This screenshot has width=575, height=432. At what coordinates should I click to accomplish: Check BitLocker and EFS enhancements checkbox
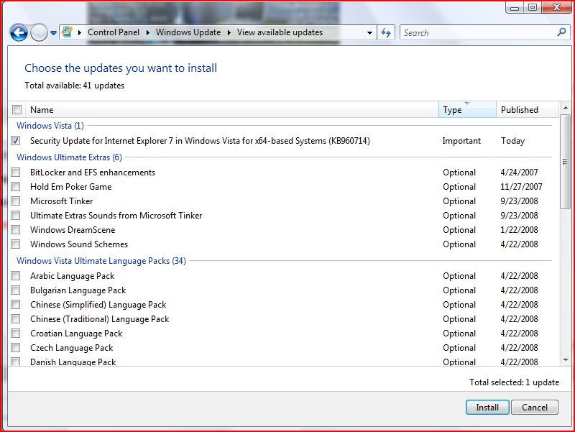tap(16, 172)
